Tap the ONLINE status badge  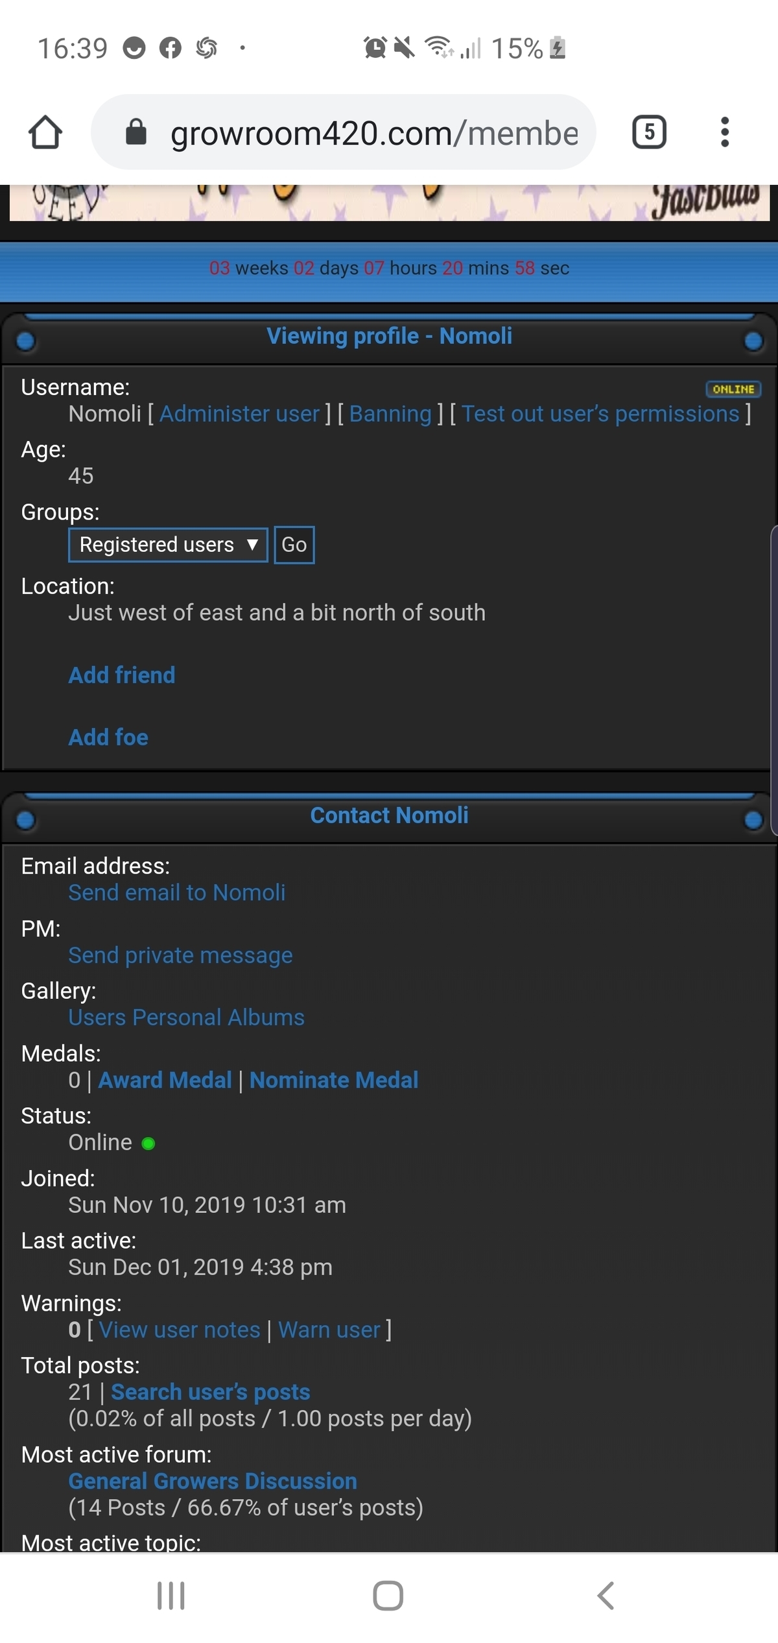[x=733, y=389]
